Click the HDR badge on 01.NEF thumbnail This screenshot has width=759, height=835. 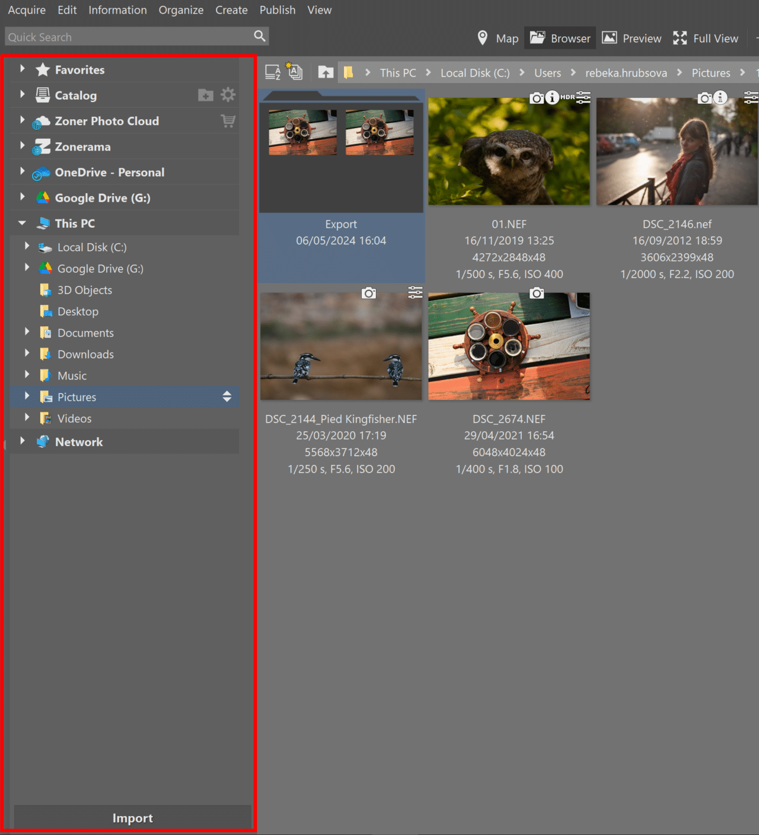click(567, 98)
